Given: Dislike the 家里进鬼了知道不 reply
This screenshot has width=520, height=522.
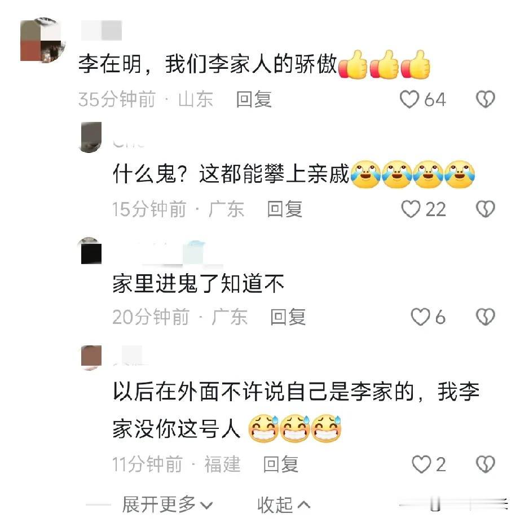Looking at the screenshot, I should (x=486, y=317).
